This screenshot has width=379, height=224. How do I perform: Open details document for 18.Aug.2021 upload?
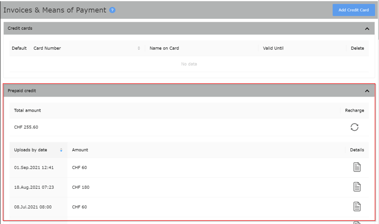[357, 187]
